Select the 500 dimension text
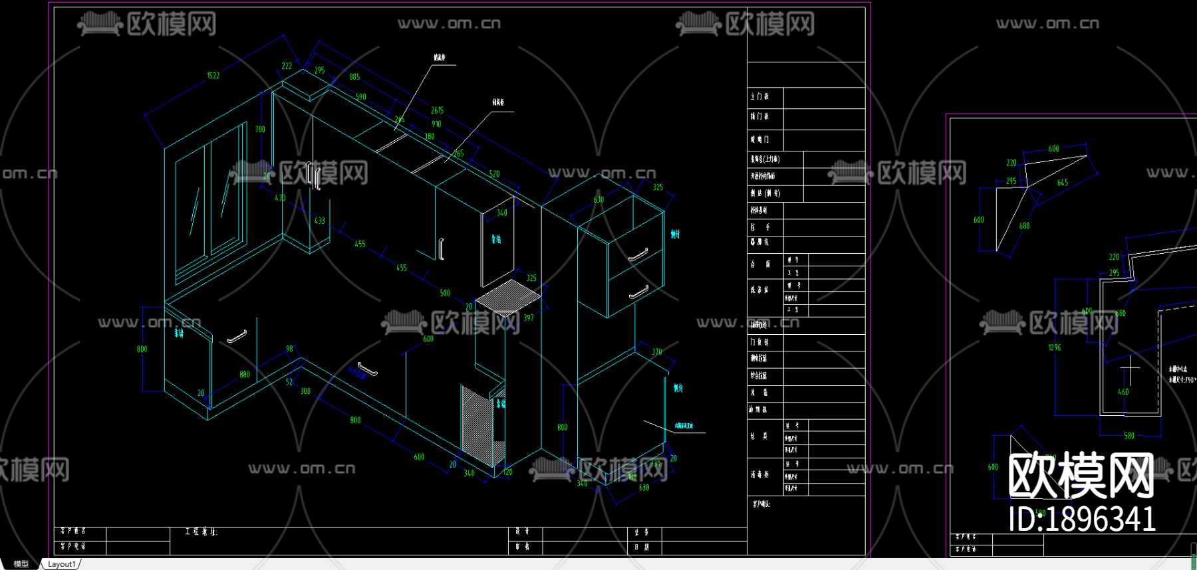 click(x=445, y=293)
